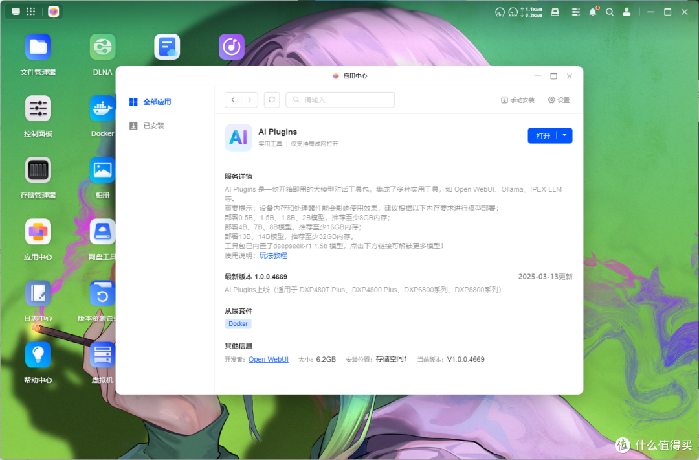
Task: Click the AI Plugins title text
Action: [278, 132]
